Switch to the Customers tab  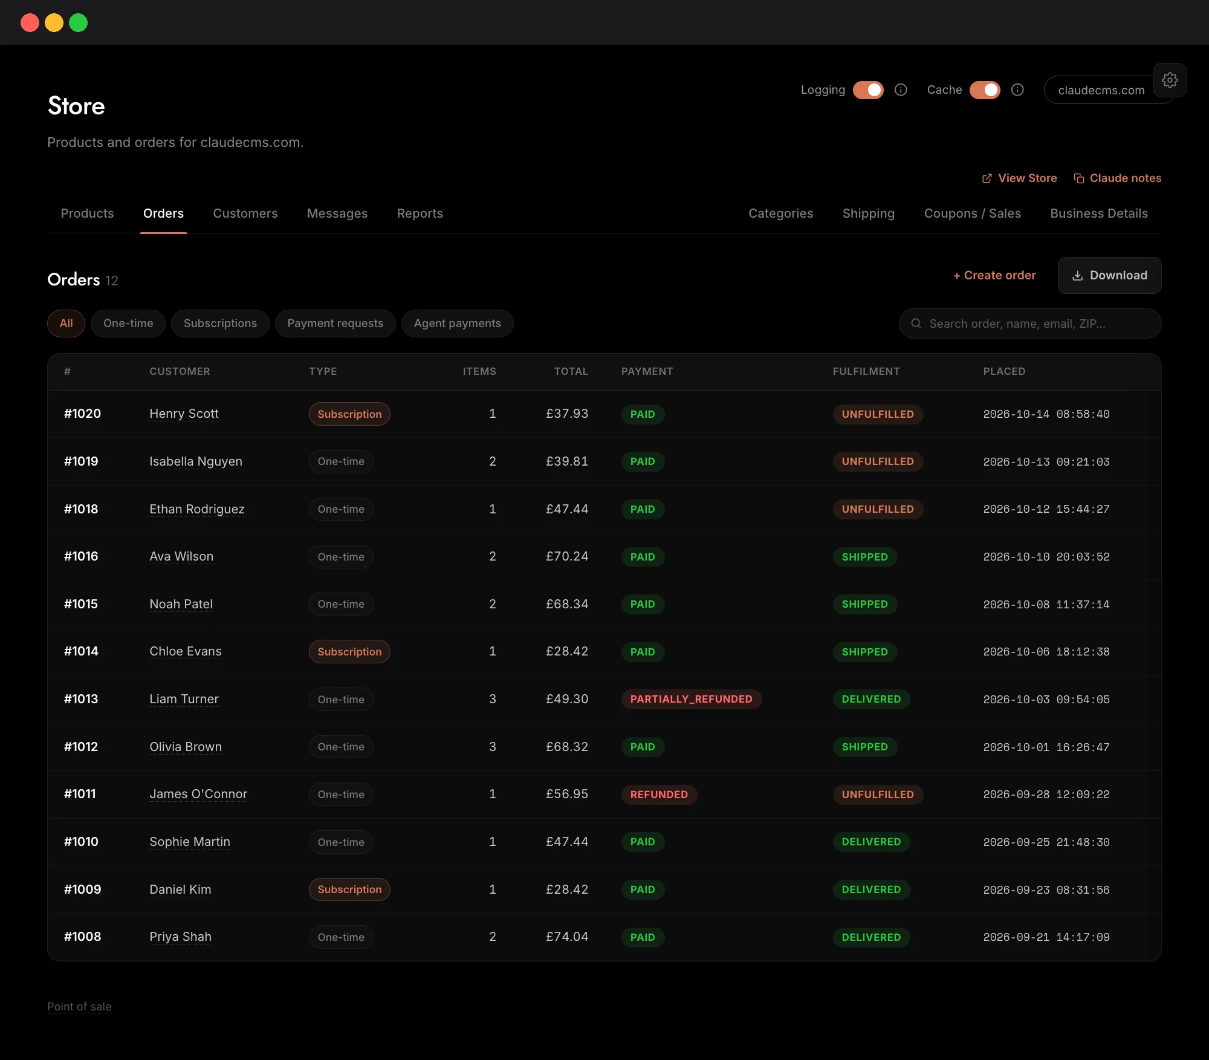tap(245, 213)
